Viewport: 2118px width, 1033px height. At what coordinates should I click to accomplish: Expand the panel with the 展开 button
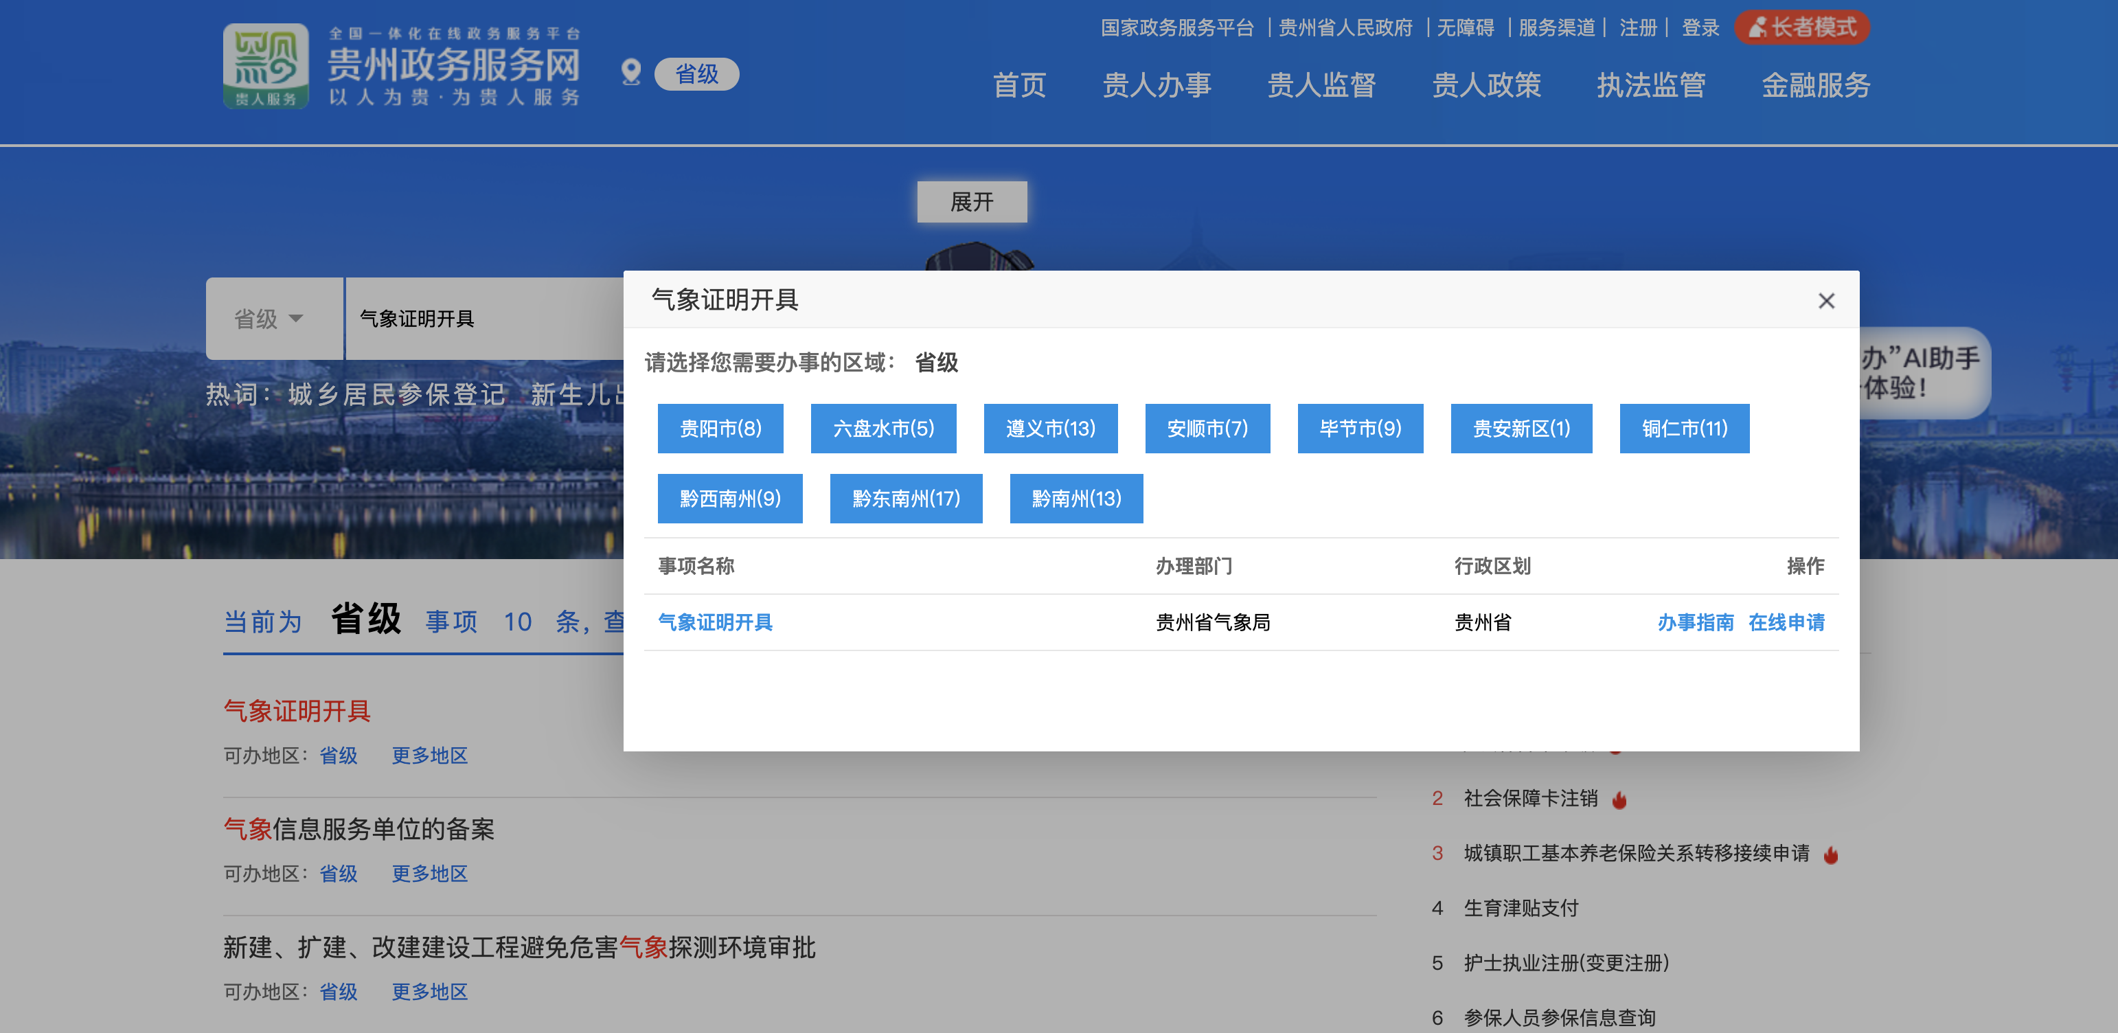(972, 201)
